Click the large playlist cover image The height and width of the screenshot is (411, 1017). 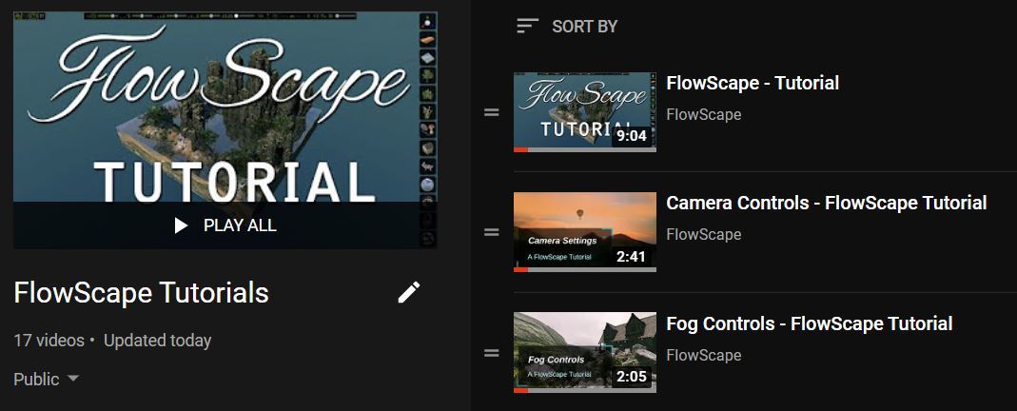(225, 129)
